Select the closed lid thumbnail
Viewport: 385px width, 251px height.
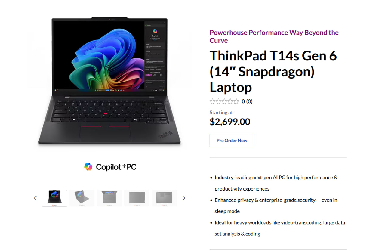(x=137, y=198)
